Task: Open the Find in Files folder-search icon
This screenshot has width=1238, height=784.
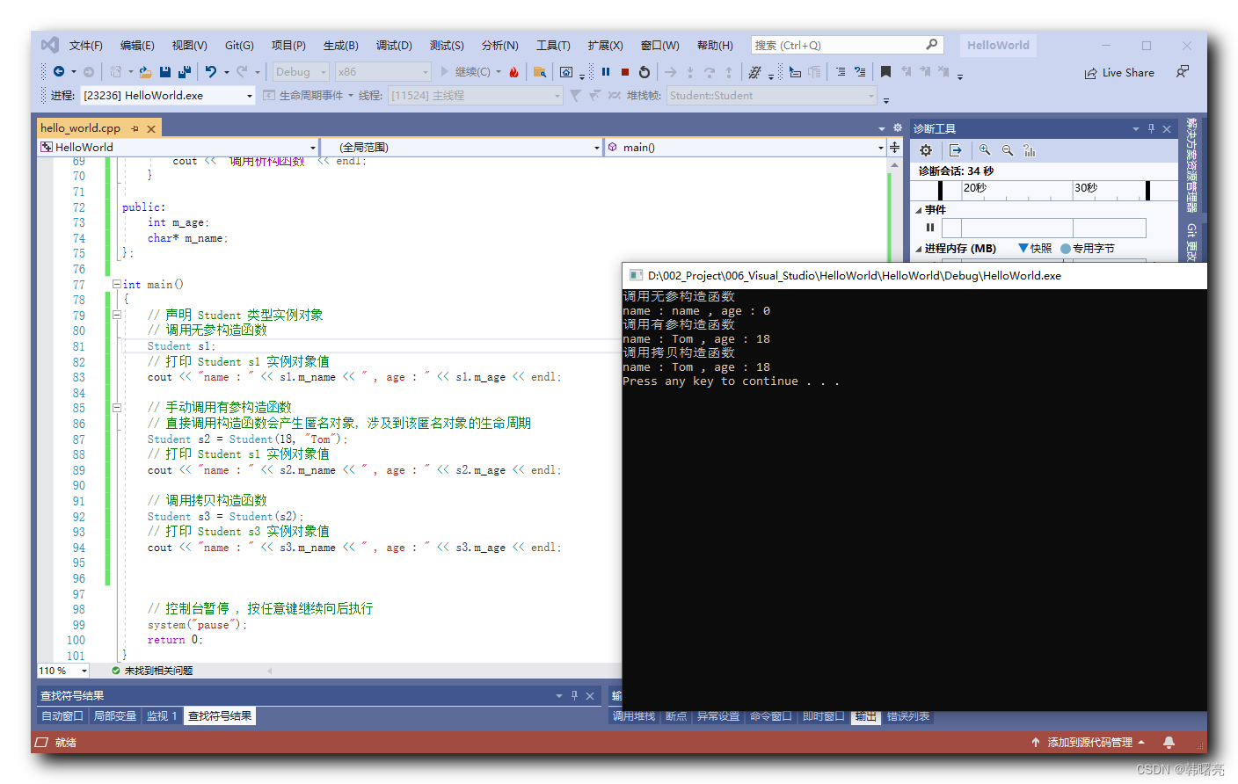Action: [540, 72]
